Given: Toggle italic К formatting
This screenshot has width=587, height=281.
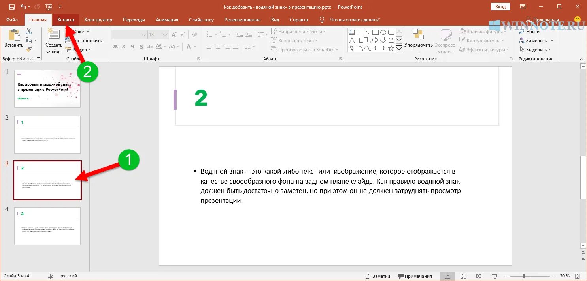Looking at the screenshot, I should (x=124, y=47).
